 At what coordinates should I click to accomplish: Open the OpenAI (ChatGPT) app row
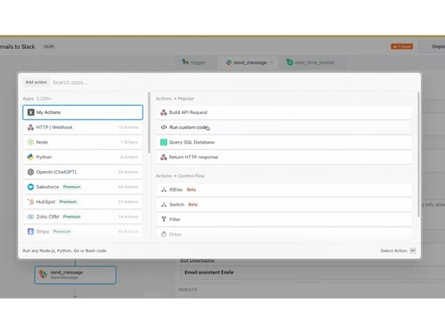point(83,172)
